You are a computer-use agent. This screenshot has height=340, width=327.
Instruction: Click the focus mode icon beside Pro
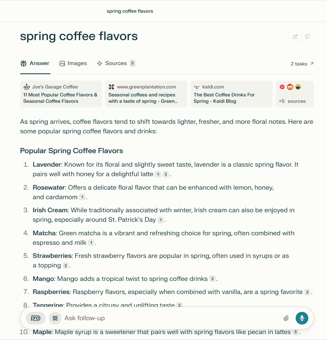tap(55, 318)
